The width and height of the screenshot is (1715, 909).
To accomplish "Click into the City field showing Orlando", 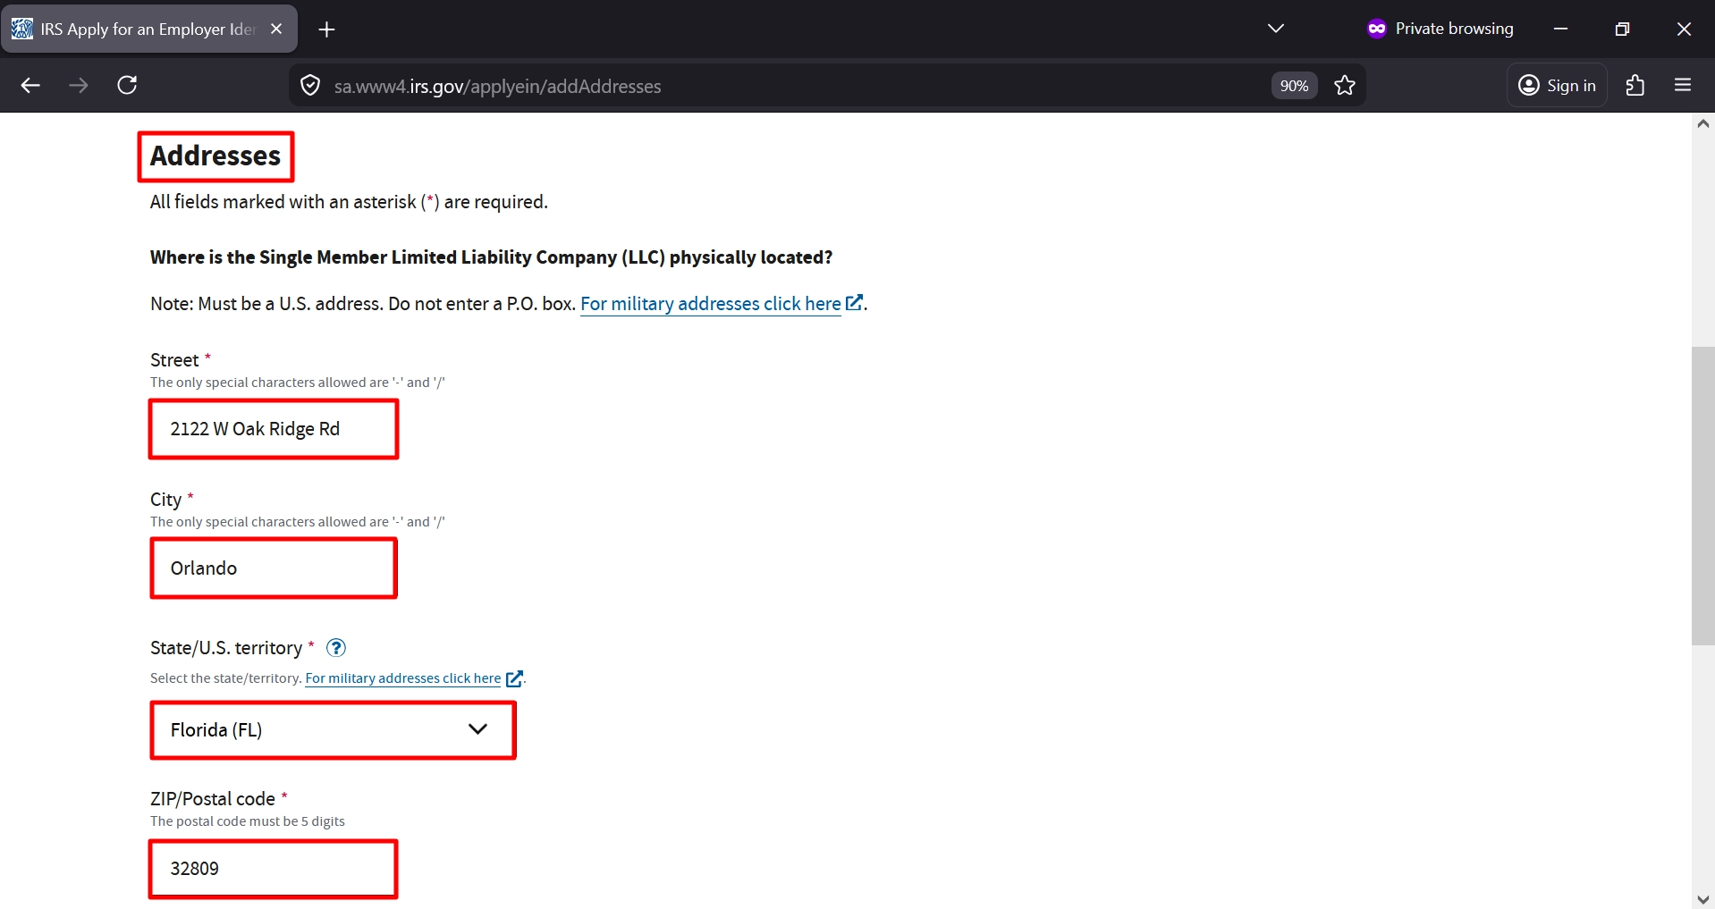I will 274,568.
